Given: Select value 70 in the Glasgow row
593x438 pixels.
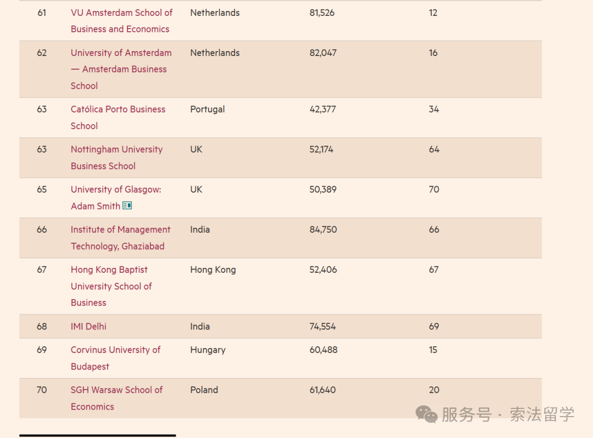Looking at the screenshot, I should [434, 189].
